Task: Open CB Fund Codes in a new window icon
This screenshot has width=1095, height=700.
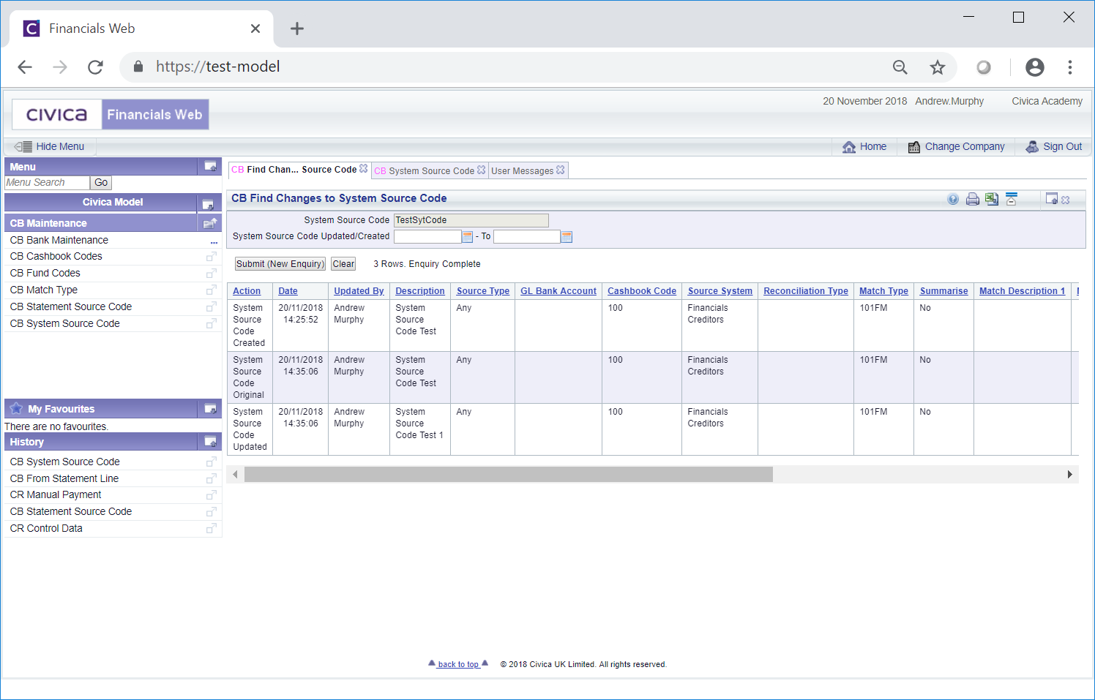Action: coord(212,274)
